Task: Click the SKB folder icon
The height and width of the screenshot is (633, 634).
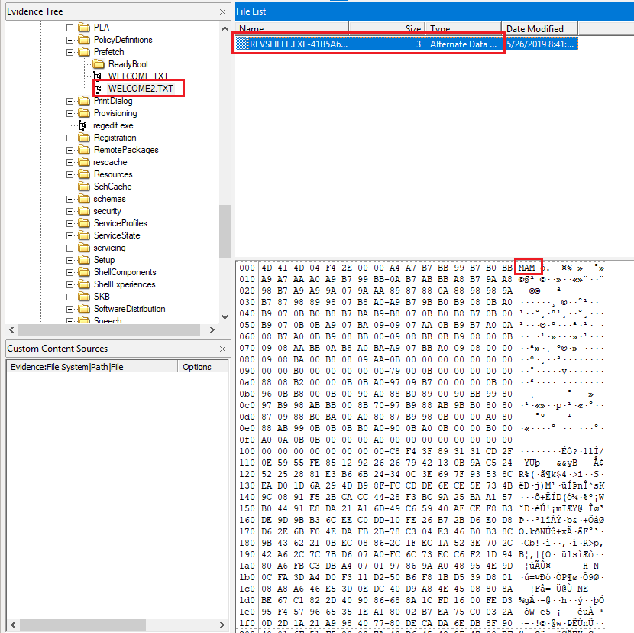Action: pyautogui.click(x=84, y=297)
